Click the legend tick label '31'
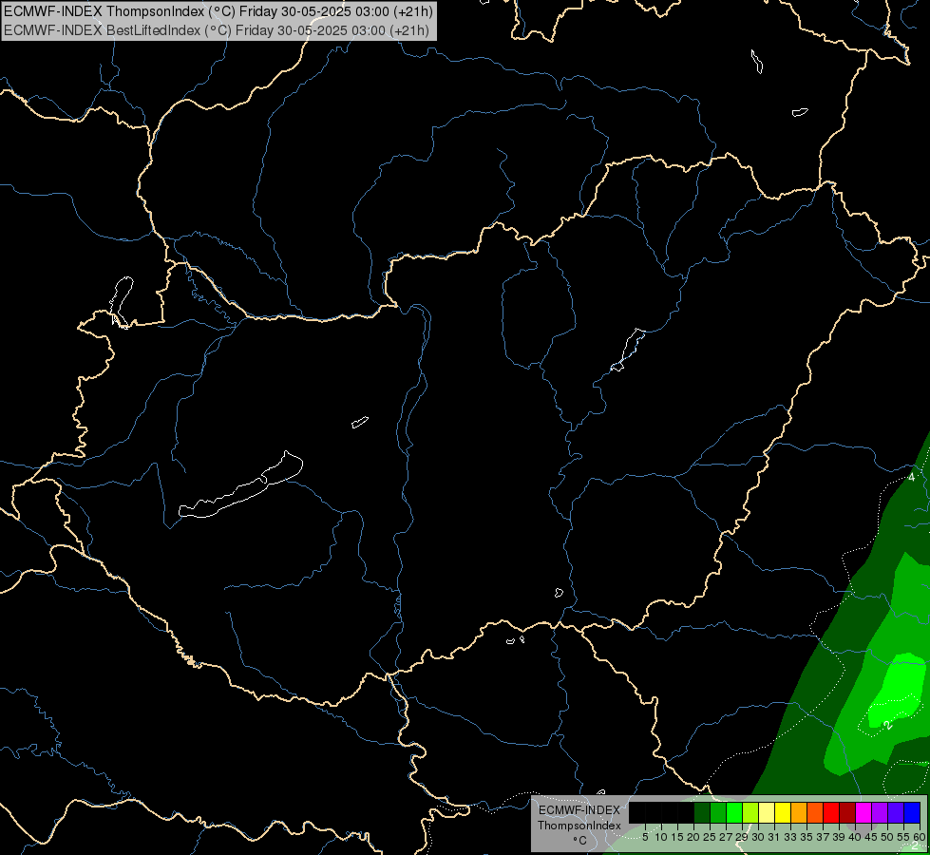This screenshot has width=930, height=855. click(x=774, y=837)
